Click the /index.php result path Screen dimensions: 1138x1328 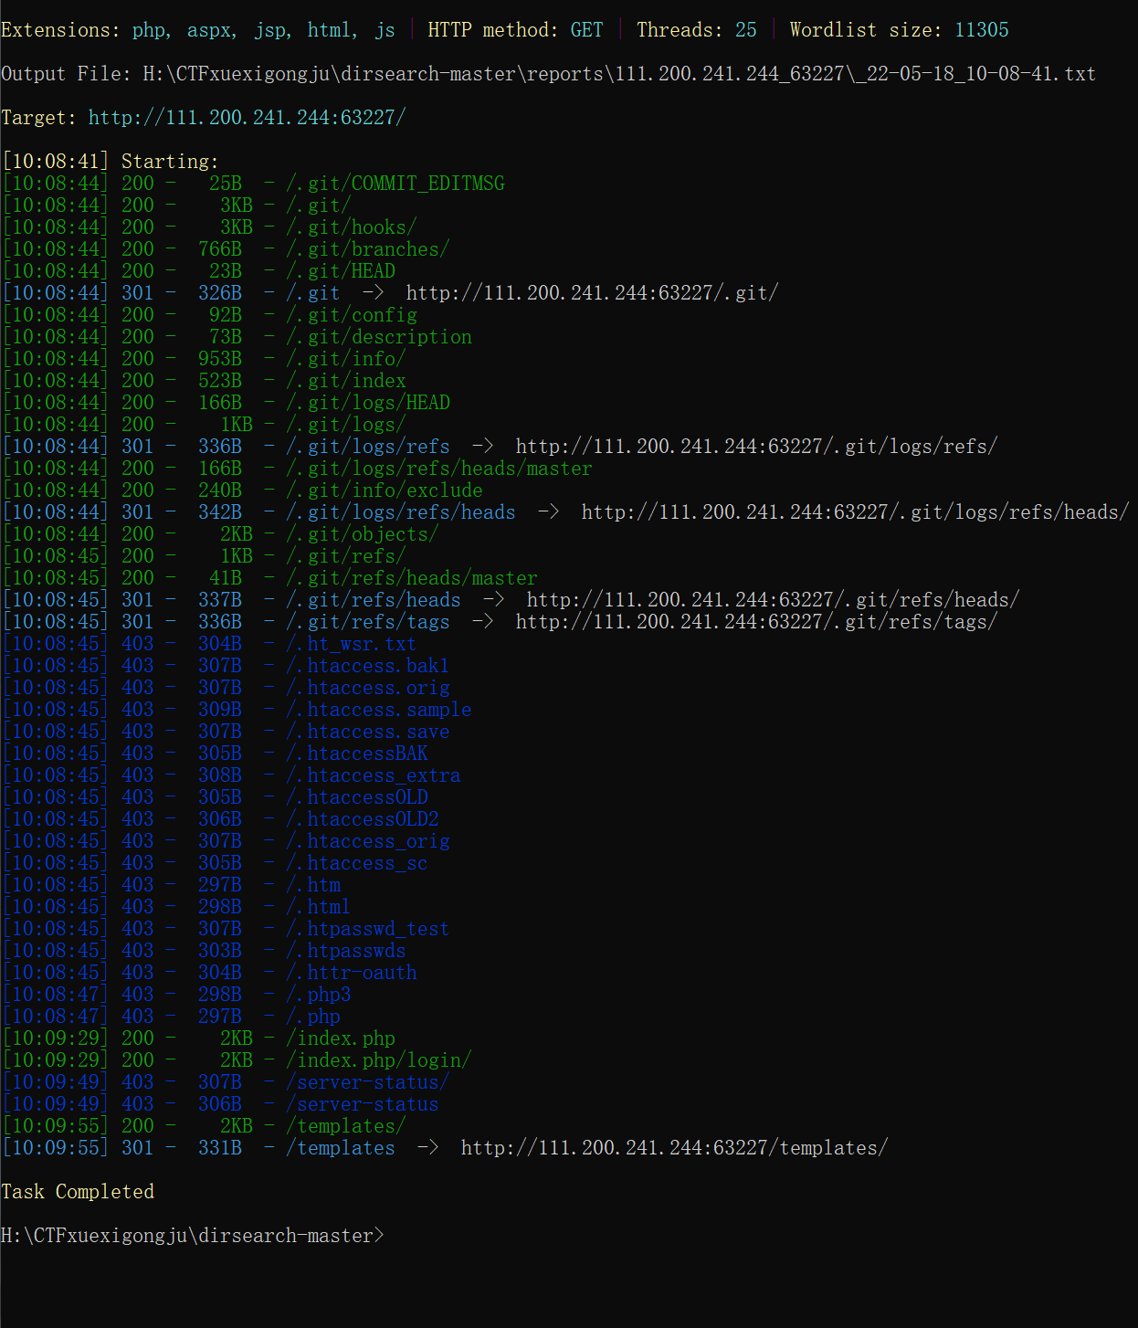(x=341, y=1038)
